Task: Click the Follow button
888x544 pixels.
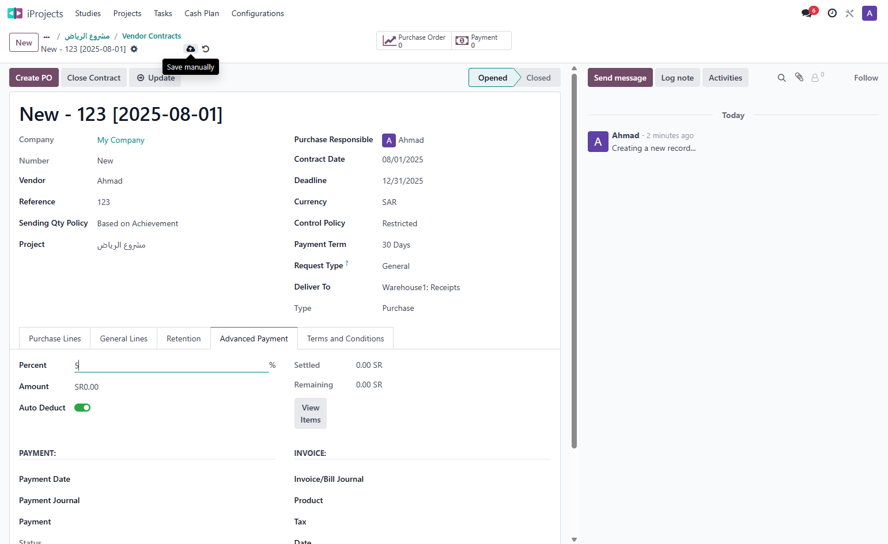Action: [866, 78]
